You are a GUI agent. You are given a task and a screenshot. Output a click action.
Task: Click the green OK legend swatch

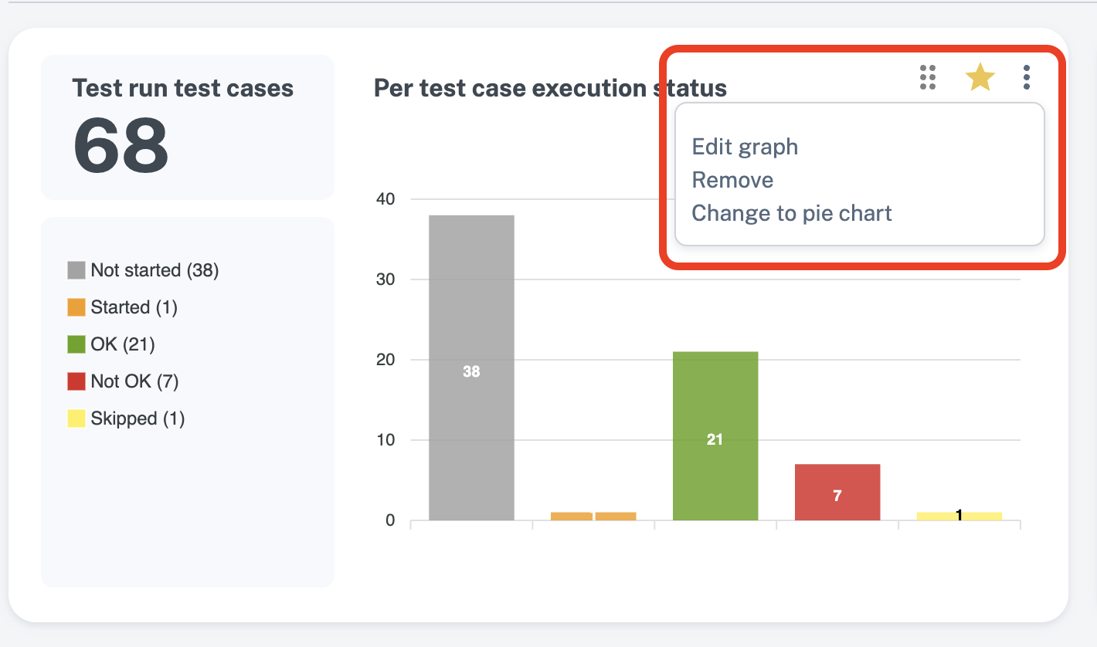coord(76,344)
